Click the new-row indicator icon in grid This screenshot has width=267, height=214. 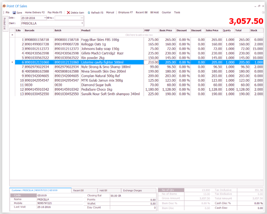(12, 35)
